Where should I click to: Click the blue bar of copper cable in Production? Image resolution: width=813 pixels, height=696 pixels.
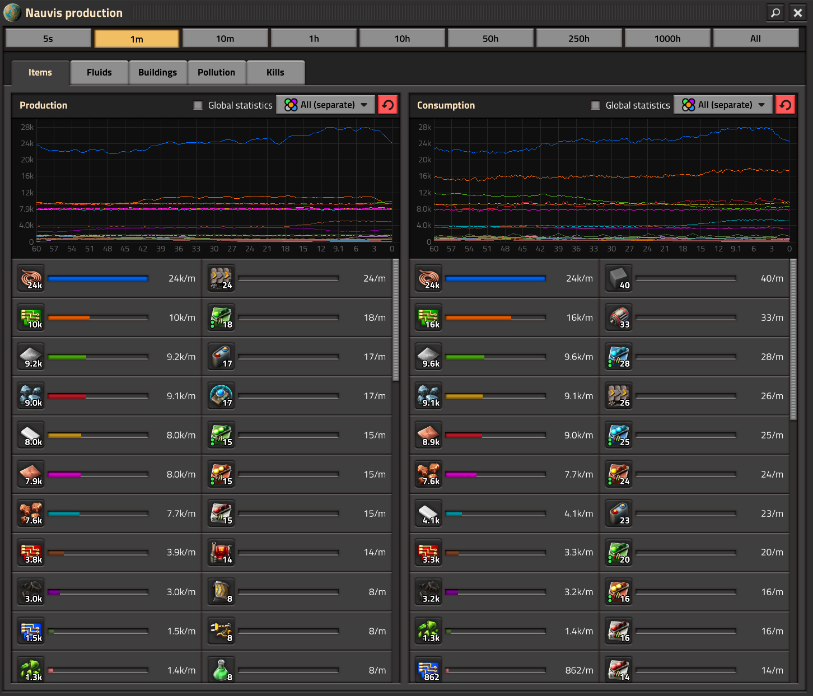[x=98, y=278]
